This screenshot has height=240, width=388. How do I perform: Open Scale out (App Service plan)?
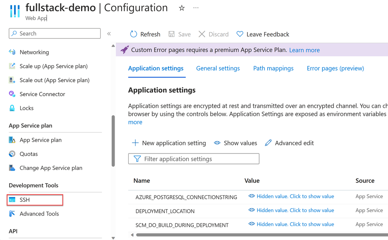tap(56, 80)
